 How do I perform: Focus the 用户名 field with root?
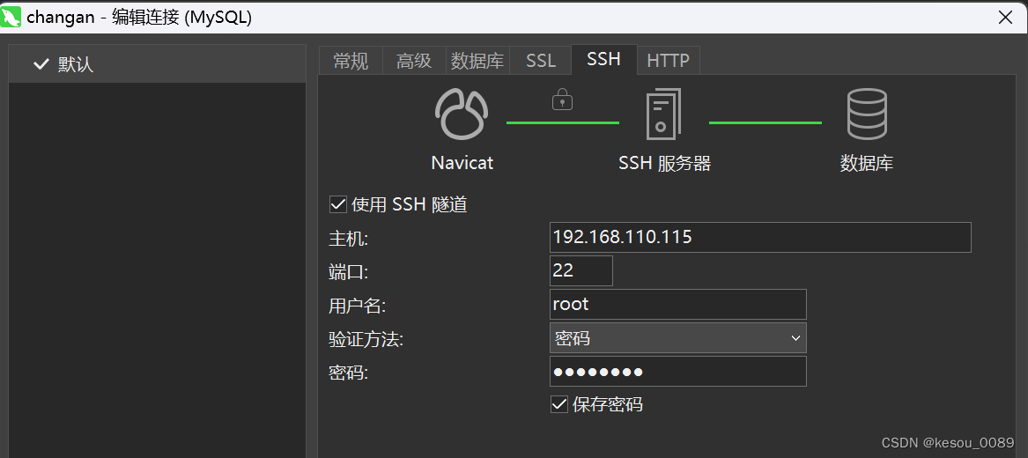[x=678, y=304]
